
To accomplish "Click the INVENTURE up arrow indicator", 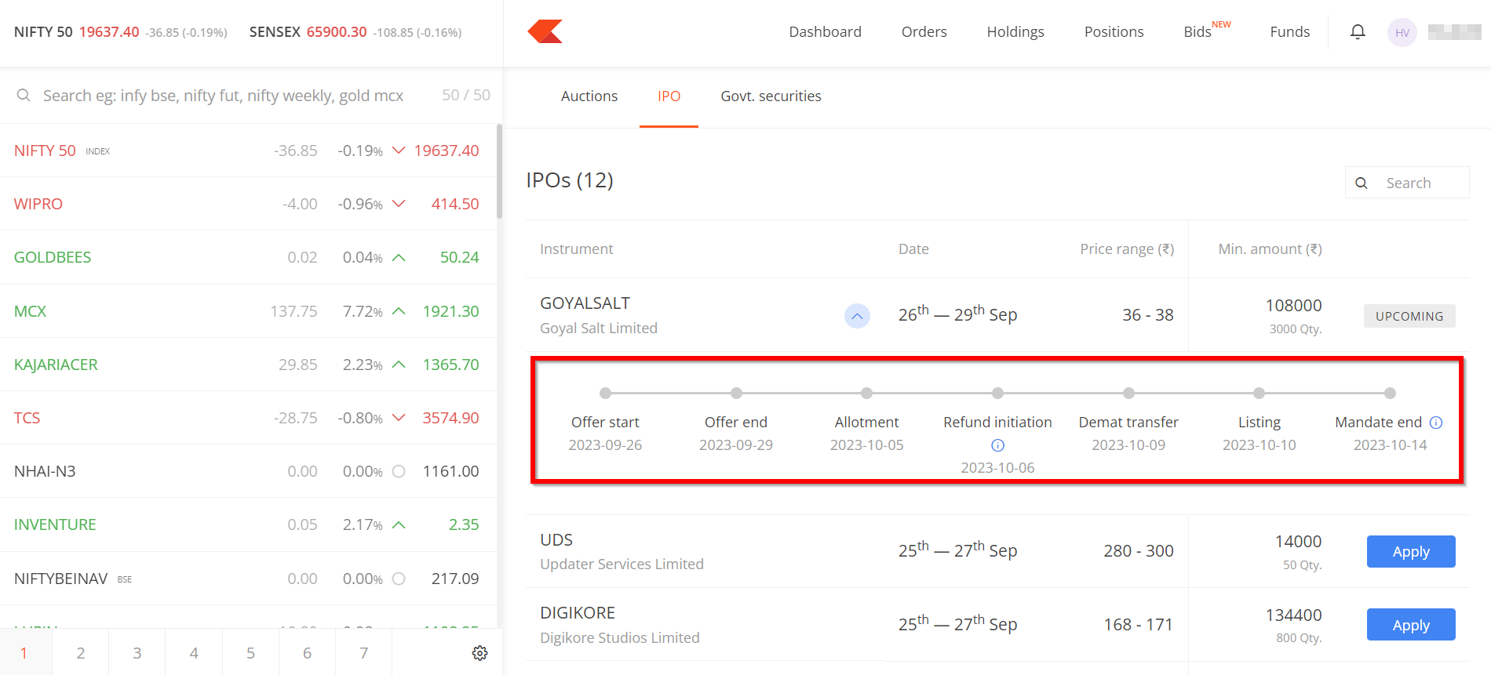I will coord(399,524).
